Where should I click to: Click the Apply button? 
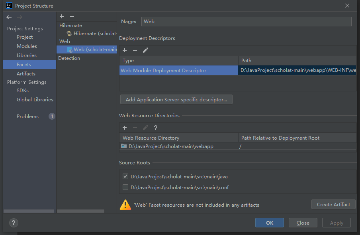point(337,223)
